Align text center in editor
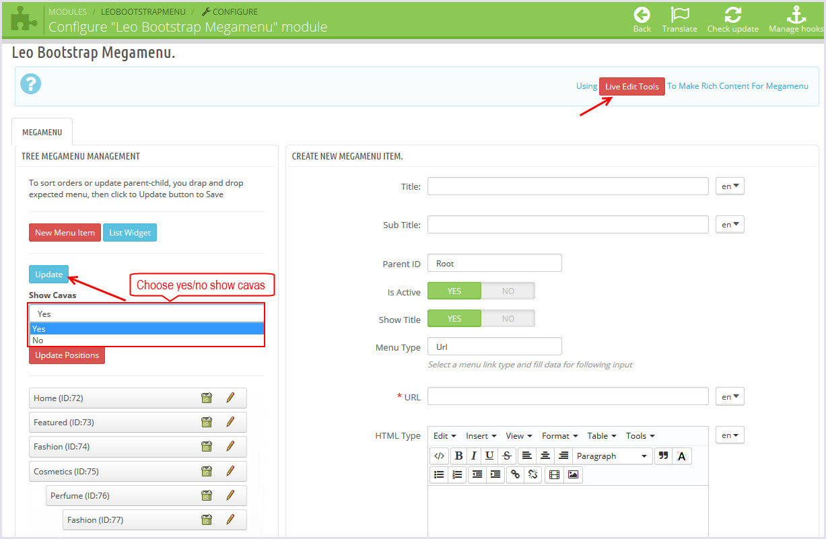The image size is (826, 539). point(545,456)
